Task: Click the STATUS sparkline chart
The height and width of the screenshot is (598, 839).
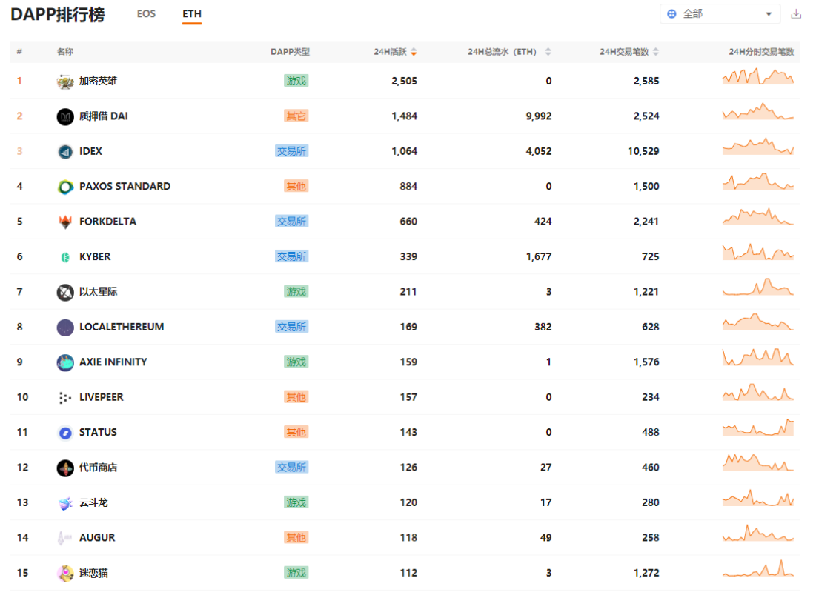Action: 757,428
